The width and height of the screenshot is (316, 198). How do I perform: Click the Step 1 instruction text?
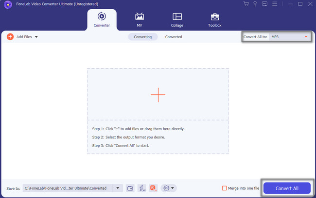138,129
